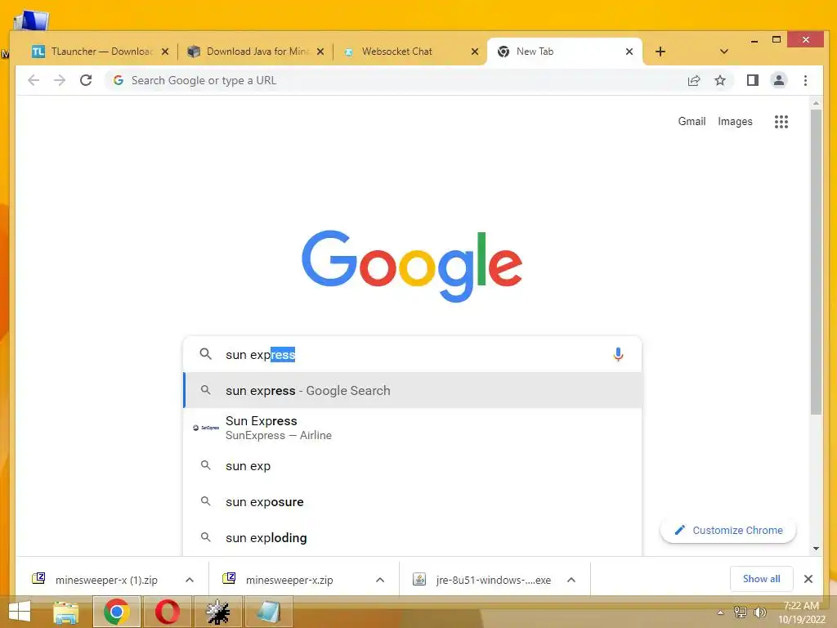This screenshot has width=837, height=628.
Task: Close the Download Java tab
Action: pyautogui.click(x=320, y=52)
